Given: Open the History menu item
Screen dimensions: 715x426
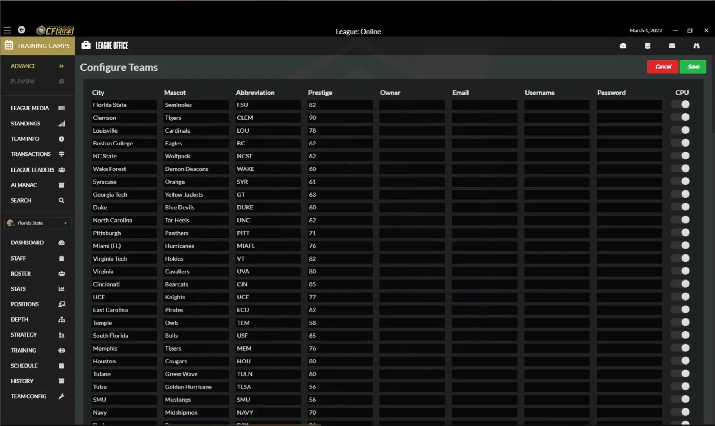Looking at the screenshot, I should click(38, 381).
